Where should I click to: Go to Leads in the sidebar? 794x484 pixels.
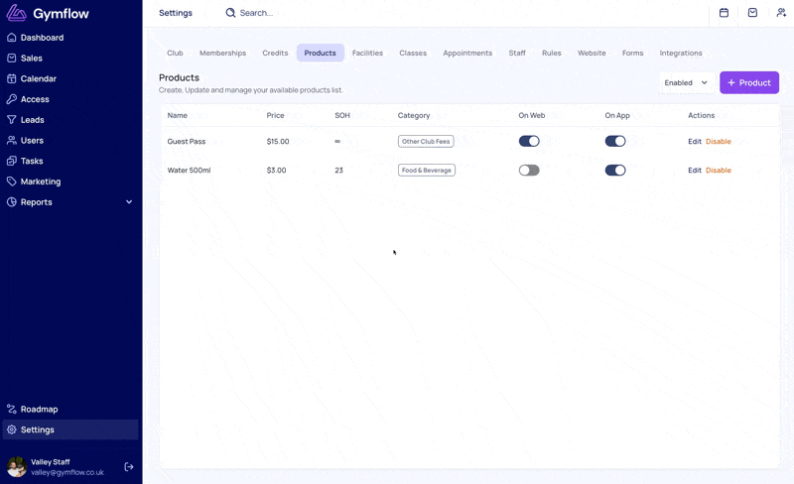32,120
